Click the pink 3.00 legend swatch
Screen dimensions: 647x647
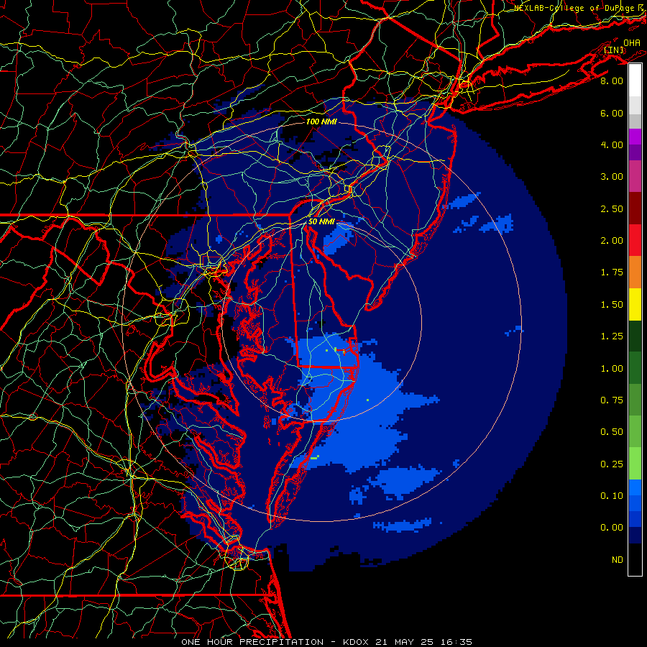point(635,177)
